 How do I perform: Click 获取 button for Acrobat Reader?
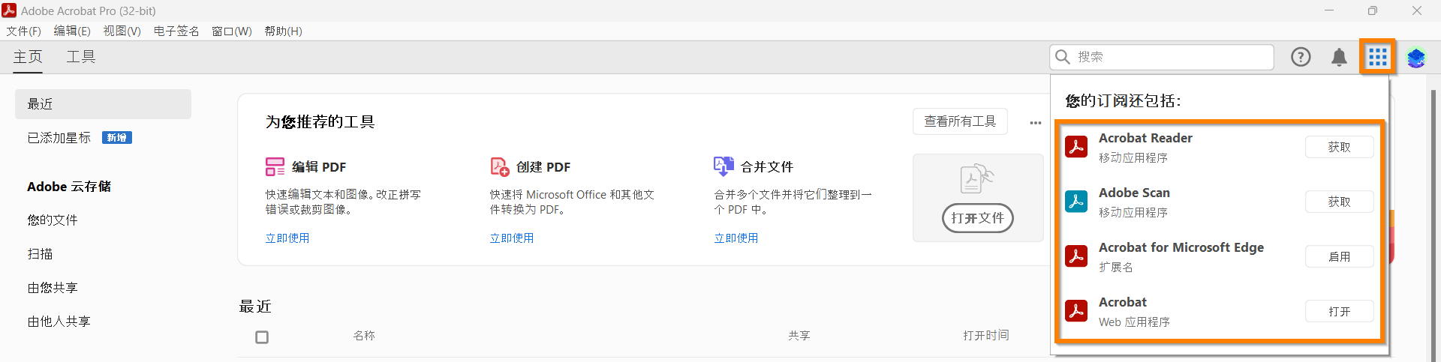click(x=1339, y=147)
